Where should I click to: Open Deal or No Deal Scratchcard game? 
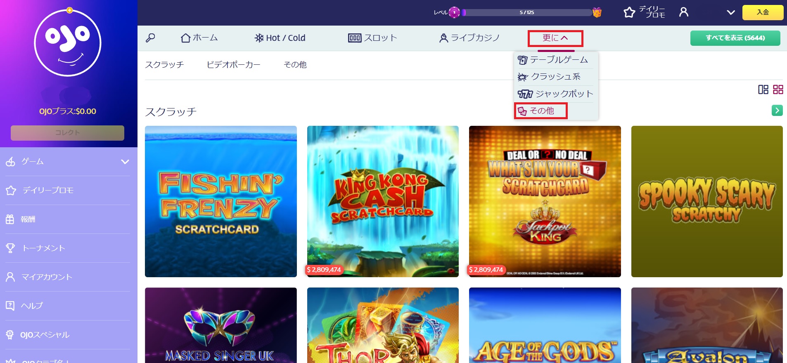click(545, 201)
